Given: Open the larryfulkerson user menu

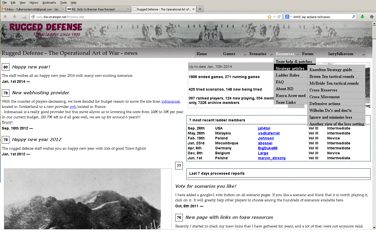Looking at the screenshot, I should coord(341,54).
